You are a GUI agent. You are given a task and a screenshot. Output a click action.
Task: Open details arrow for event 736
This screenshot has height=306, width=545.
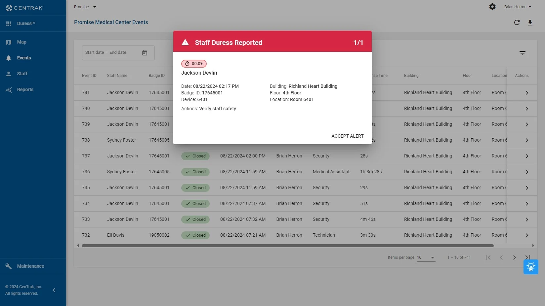click(527, 172)
